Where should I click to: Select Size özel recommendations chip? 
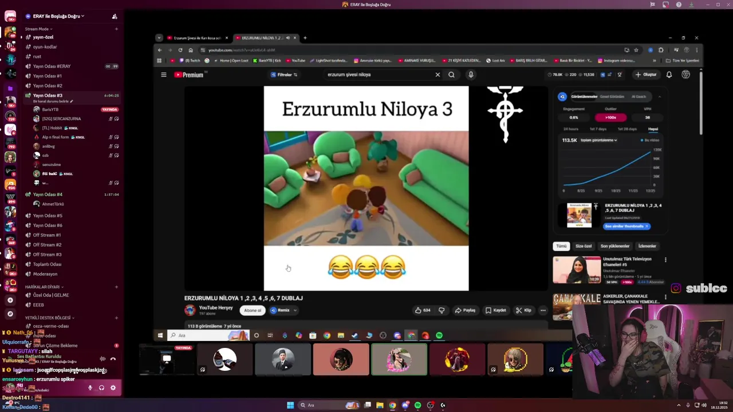(x=584, y=246)
